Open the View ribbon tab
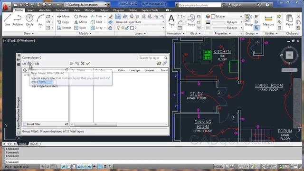 click(77, 10)
